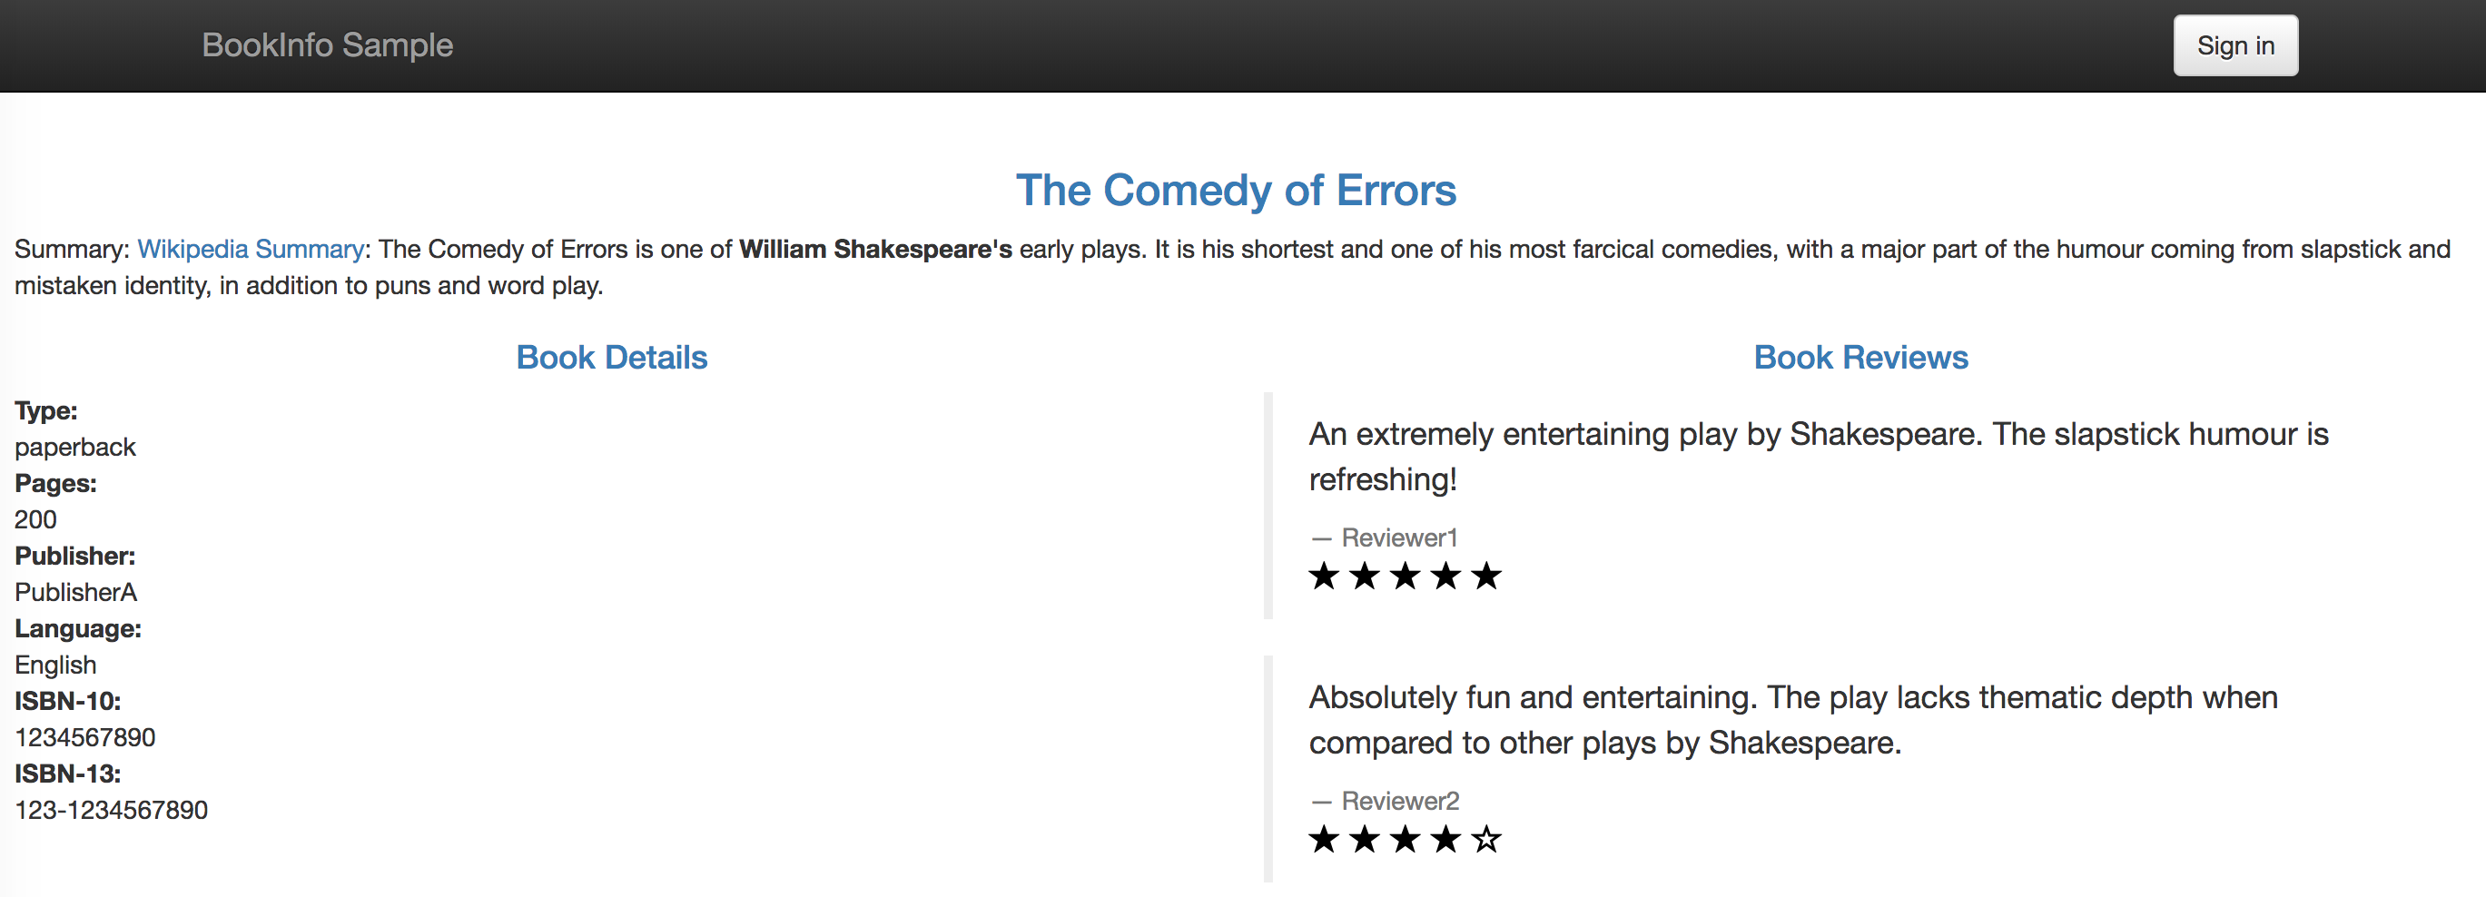Click the fourth star of Reviewer2's rating
Viewport: 2486px width, 897px height.
pyautogui.click(x=1445, y=840)
